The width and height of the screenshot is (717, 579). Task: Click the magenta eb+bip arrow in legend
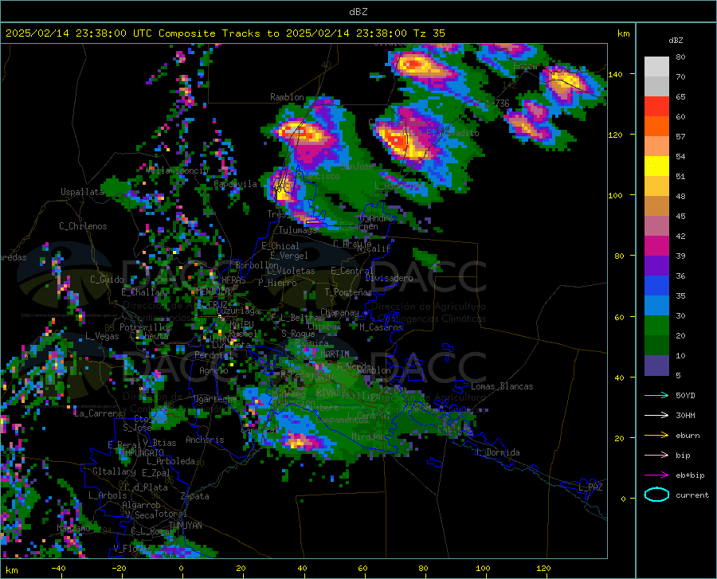click(x=656, y=475)
